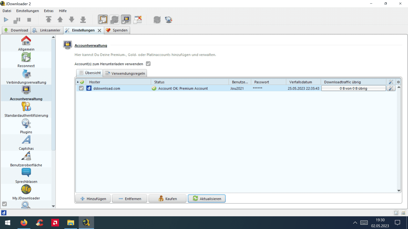
Task: Move selection down arrow icon
Action: (72, 20)
